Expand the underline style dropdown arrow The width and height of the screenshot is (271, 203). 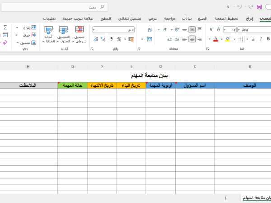click(x=247, y=39)
